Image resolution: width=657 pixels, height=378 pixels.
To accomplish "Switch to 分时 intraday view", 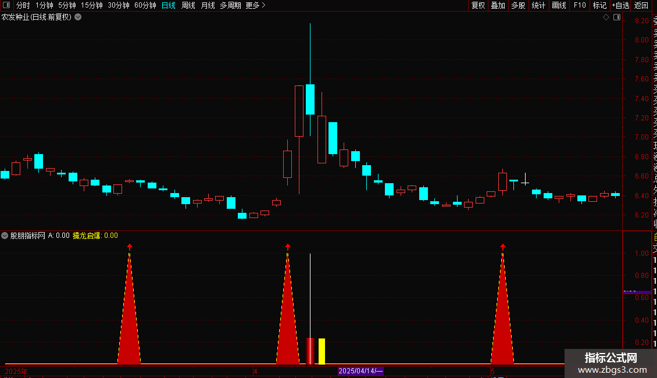I will click(x=23, y=5).
